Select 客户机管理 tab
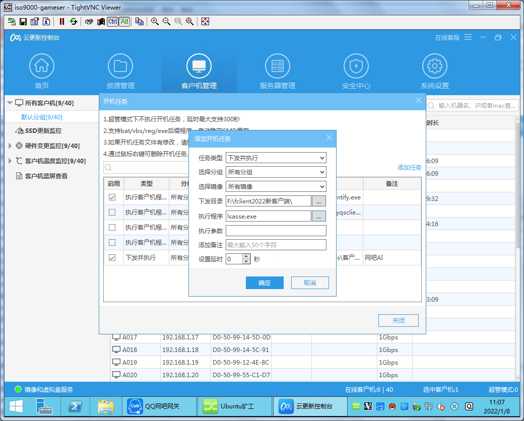This screenshot has width=524, height=421. point(199,71)
